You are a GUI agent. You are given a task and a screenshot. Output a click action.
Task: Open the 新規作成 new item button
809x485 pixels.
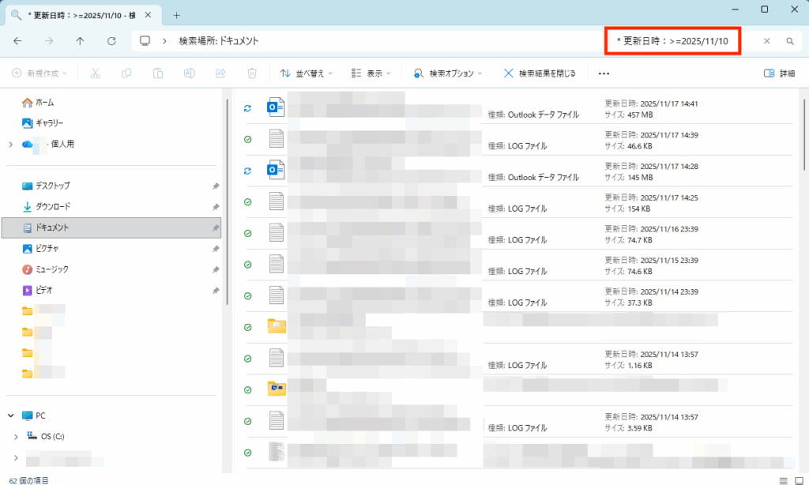click(x=40, y=73)
